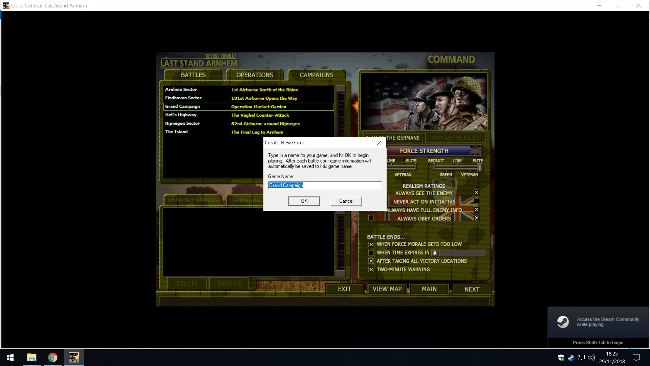
Task: Open the volume tray icon
Action: point(591,358)
